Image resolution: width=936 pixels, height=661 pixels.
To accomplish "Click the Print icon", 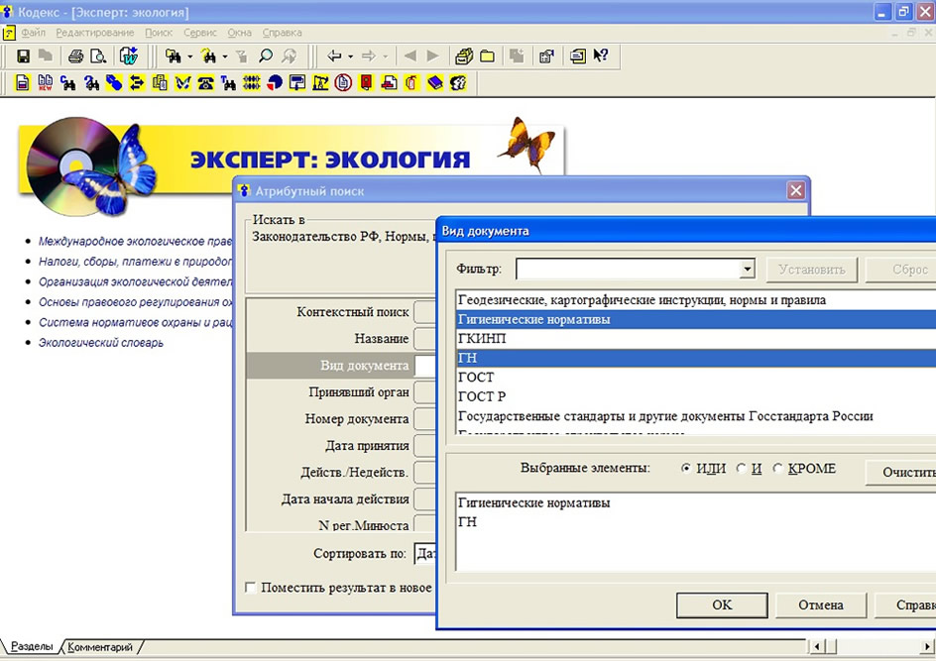I will point(75,56).
